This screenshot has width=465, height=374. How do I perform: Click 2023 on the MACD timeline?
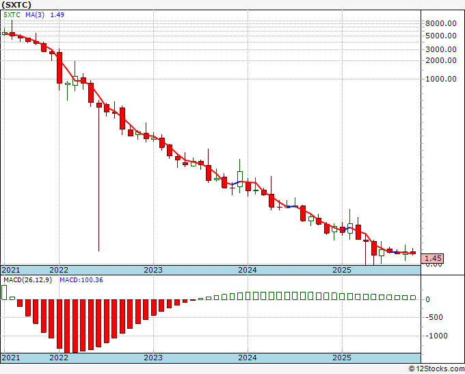point(153,358)
